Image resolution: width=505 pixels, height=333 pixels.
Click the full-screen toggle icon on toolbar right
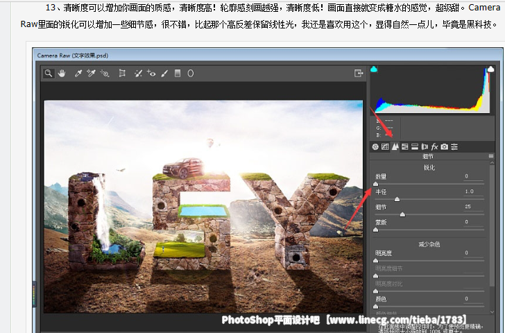(x=359, y=74)
